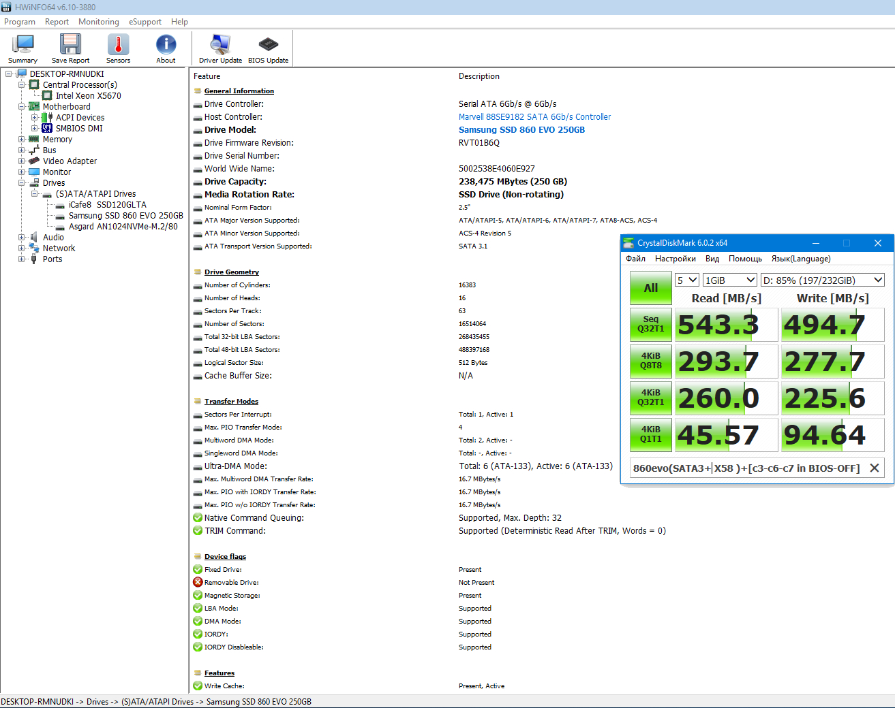The image size is (895, 708).
Task: Run the 4KiB Q32T1 test
Action: pyautogui.click(x=651, y=398)
